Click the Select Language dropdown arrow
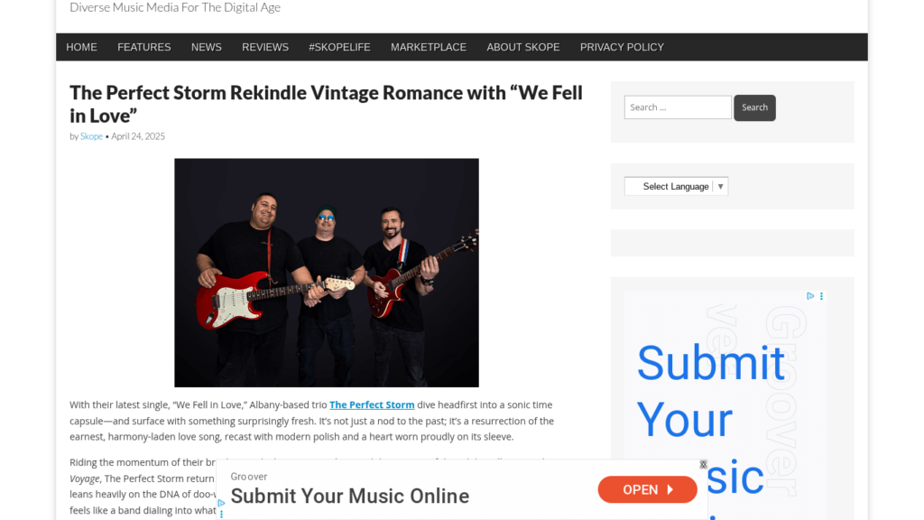This screenshot has height=520, width=924. (720, 186)
